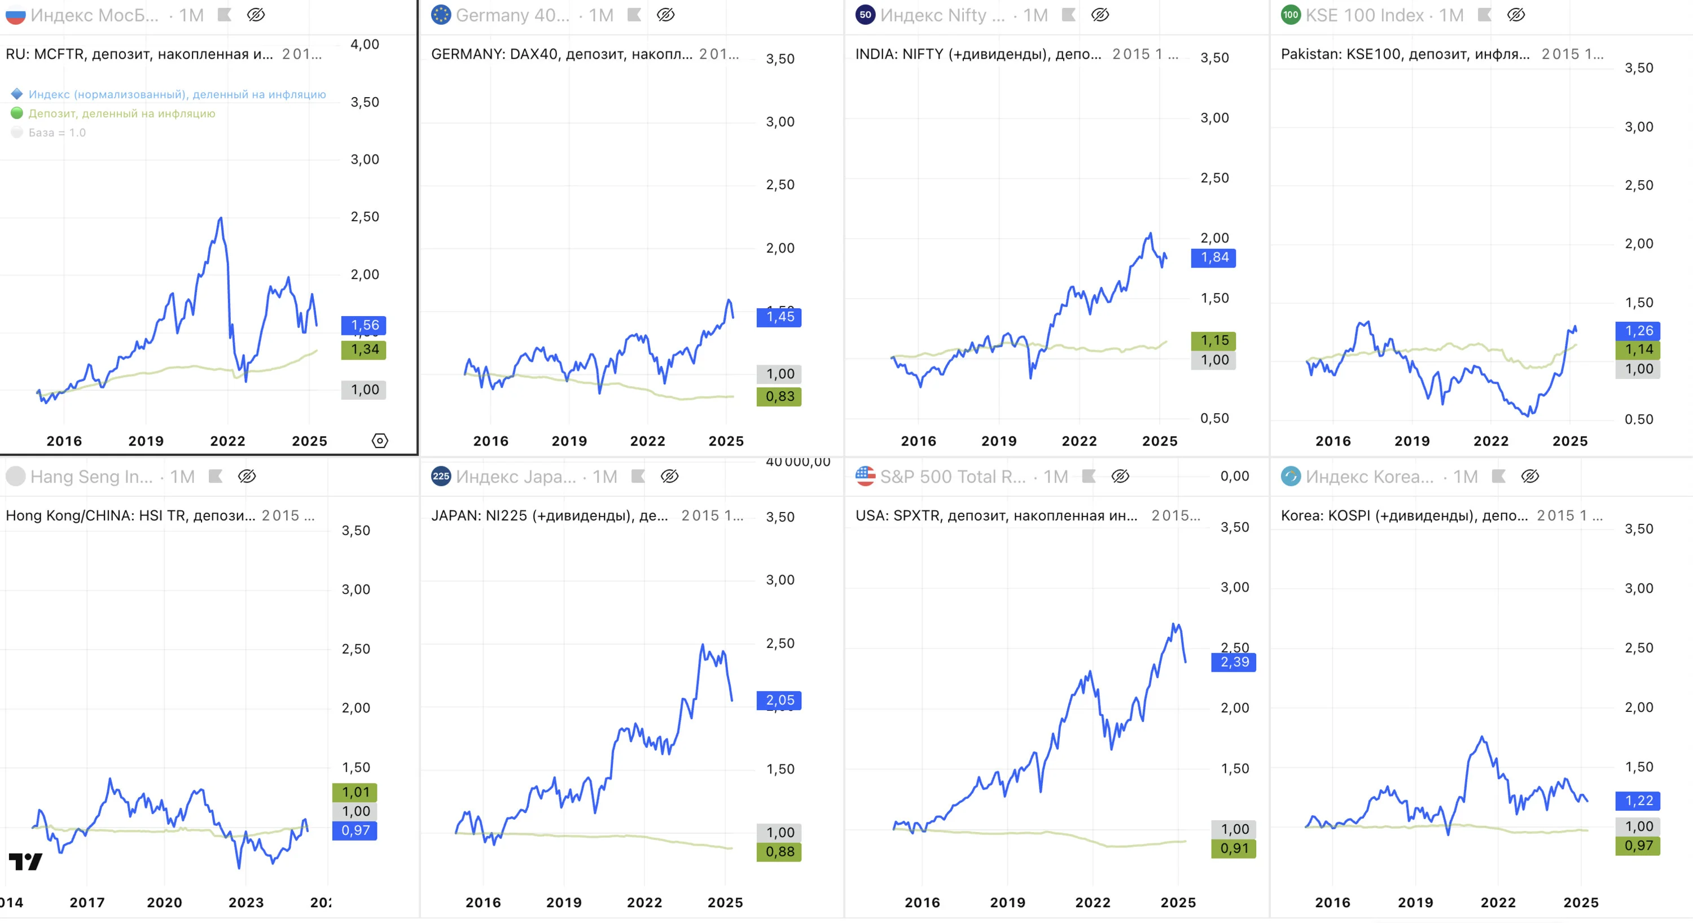
Task: Click the green deposit legend color dot
Action: click(x=17, y=113)
